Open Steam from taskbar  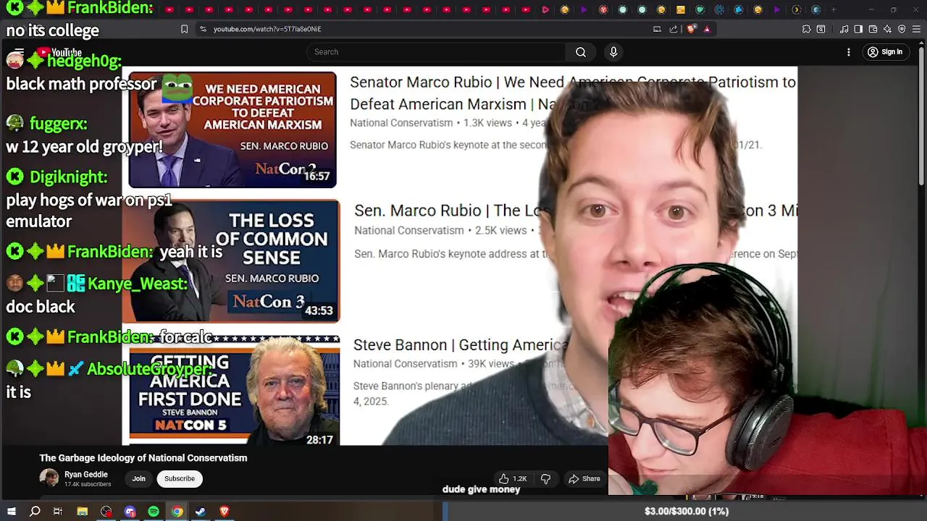(201, 512)
